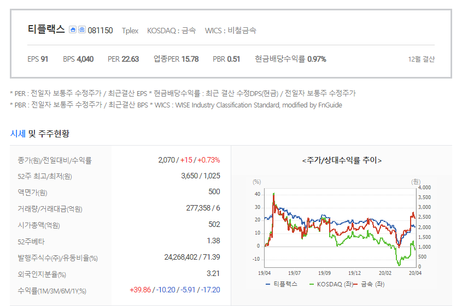Click the BPS 4,040 value
The height and width of the screenshot is (306, 462).
(78, 59)
